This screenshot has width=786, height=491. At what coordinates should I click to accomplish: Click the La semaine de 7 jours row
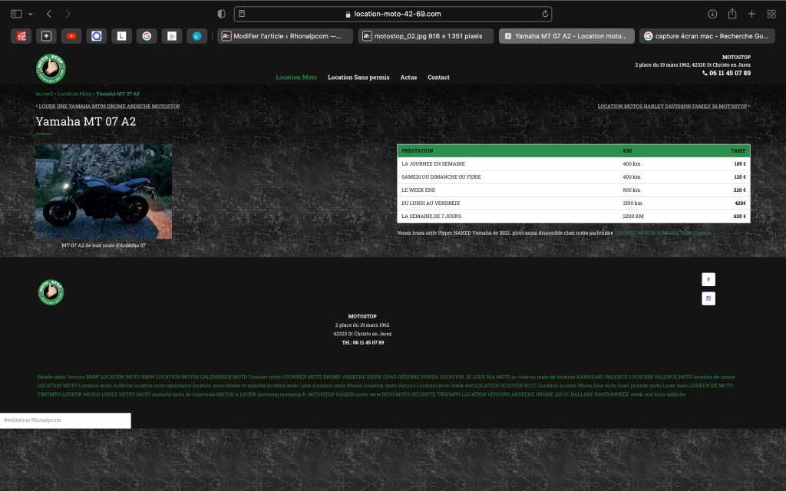(573, 216)
